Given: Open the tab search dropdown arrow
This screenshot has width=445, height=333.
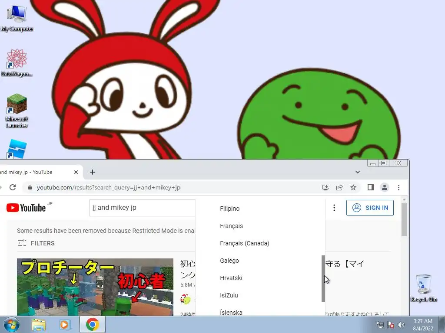Looking at the screenshot, I should [x=358, y=172].
